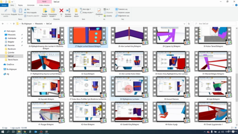Open taskbar search magnifier
The width and height of the screenshot is (238, 134).
8,132
